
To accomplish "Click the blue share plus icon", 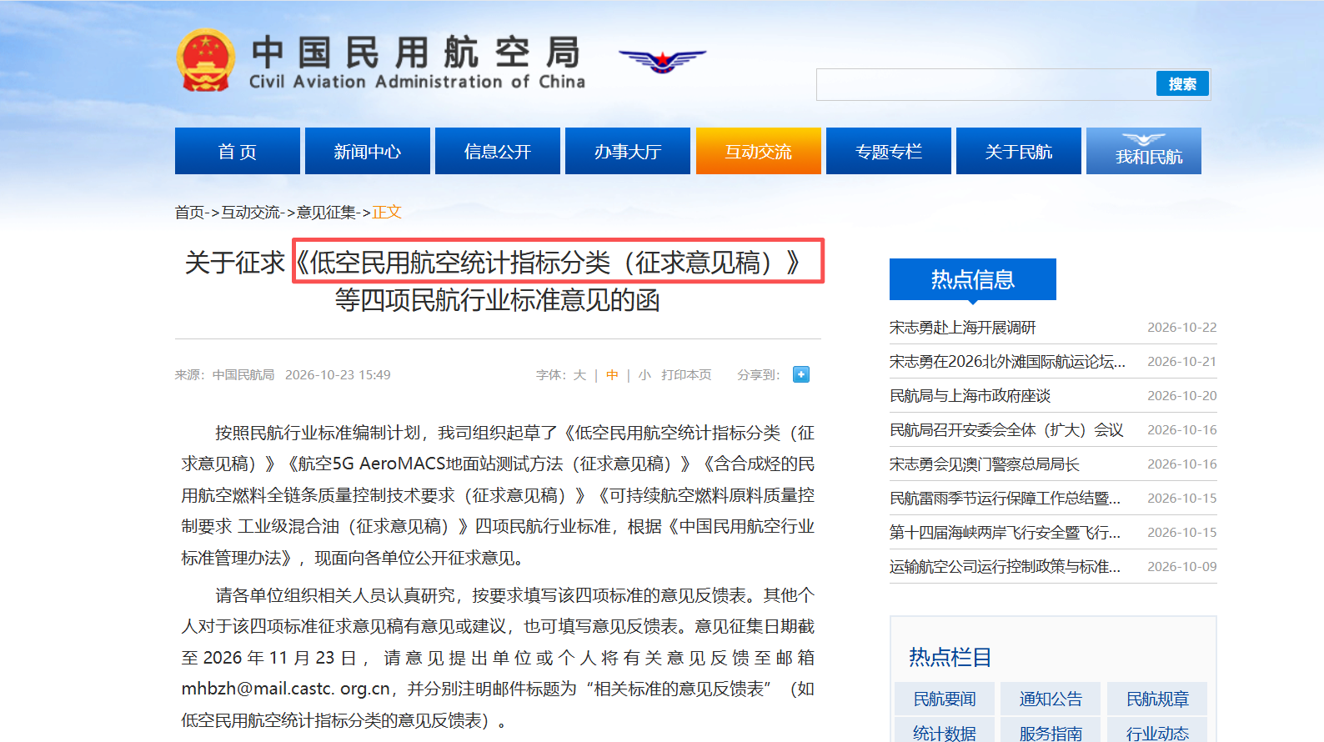I will 801,374.
